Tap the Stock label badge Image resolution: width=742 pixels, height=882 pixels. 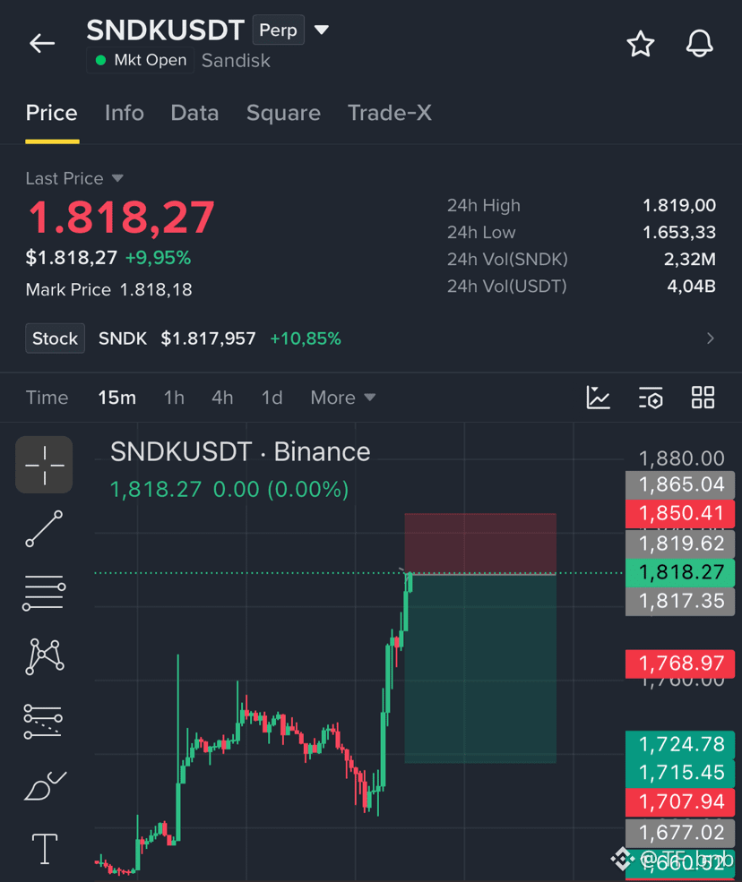point(56,338)
